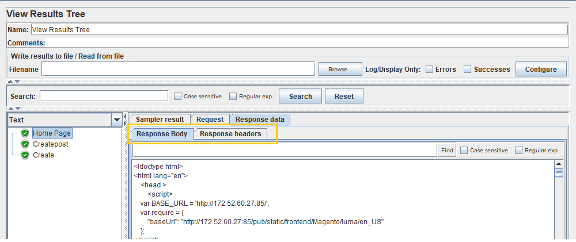The width and height of the screenshot is (576, 242).
Task: Toggle Regular exp. beside Find button
Action: pyautogui.click(x=519, y=151)
